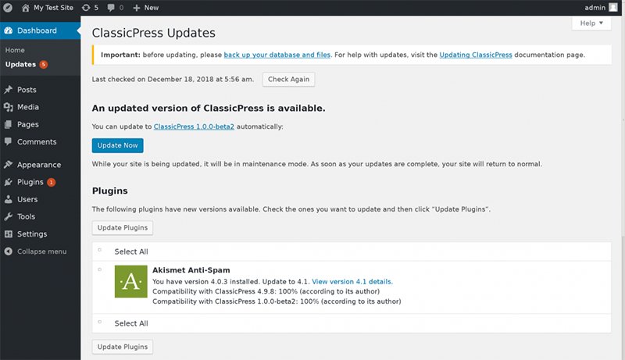Click the Last checked on December 18 text

pyautogui.click(x=173, y=79)
